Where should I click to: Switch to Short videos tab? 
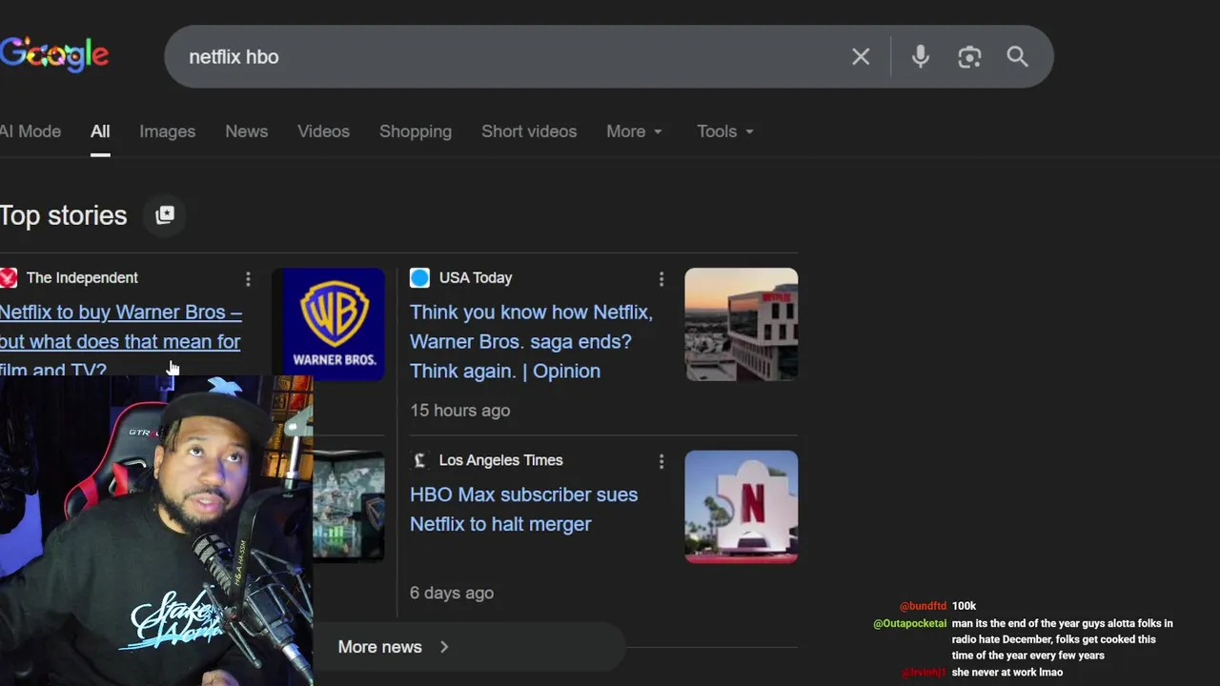pos(529,131)
